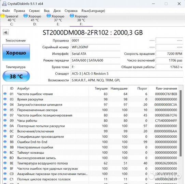Click the status icon for attribute BB
The width and height of the screenshot is (185, 184).
[5, 147]
